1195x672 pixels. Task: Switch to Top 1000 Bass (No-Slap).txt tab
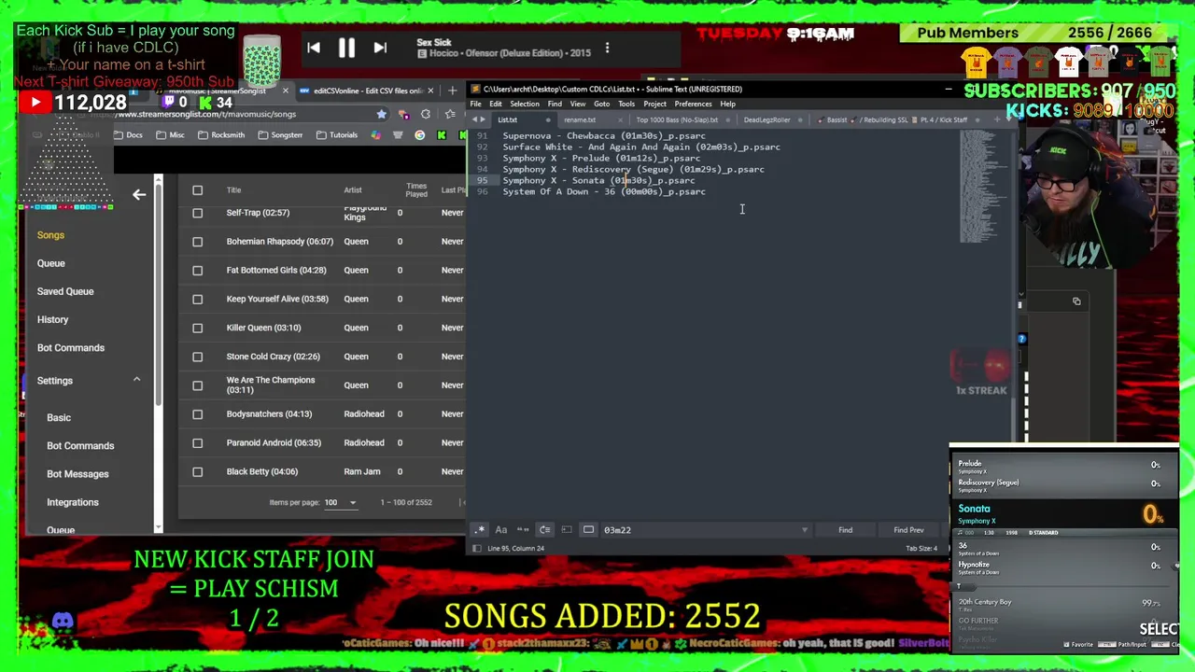pyautogui.click(x=677, y=119)
